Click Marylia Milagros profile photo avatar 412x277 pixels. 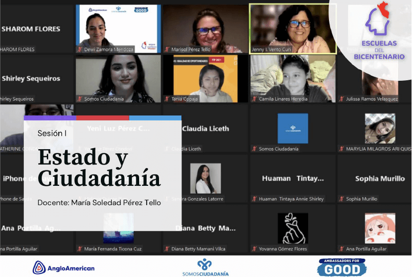380,128
